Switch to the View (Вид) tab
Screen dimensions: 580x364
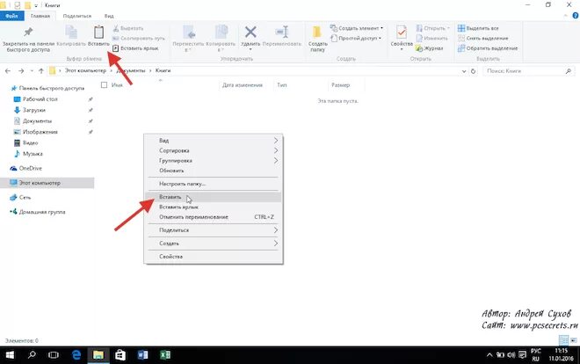(x=109, y=16)
